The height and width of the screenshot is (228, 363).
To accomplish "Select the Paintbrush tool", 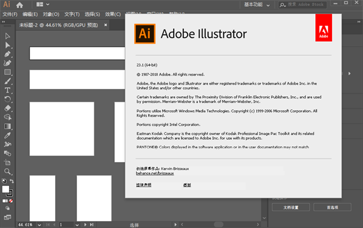I will 7,81.
